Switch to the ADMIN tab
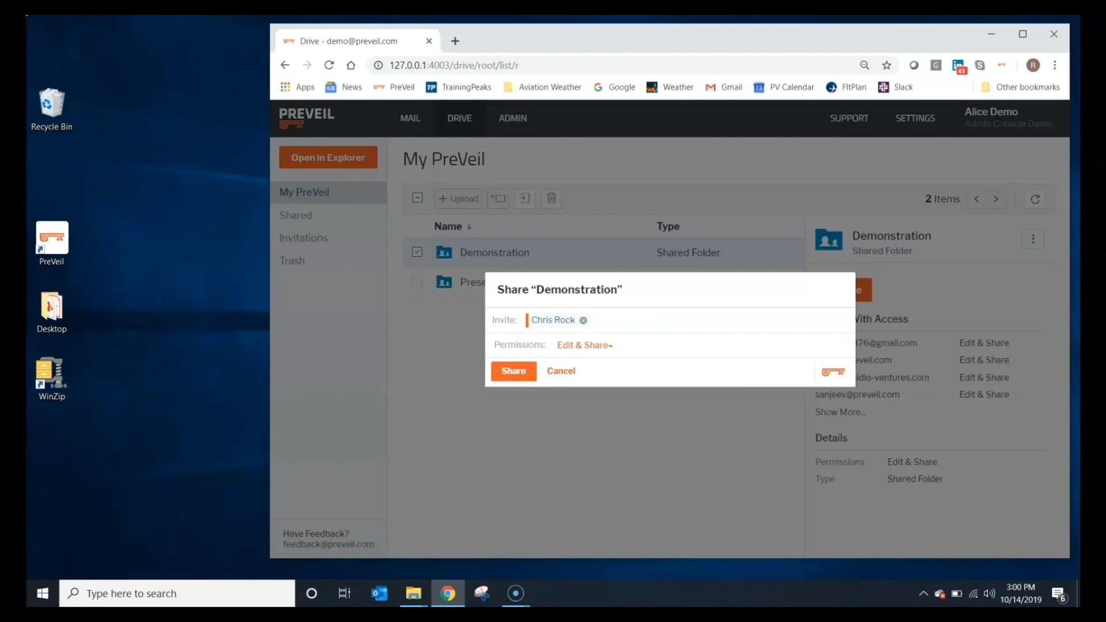This screenshot has width=1106, height=622. point(513,118)
